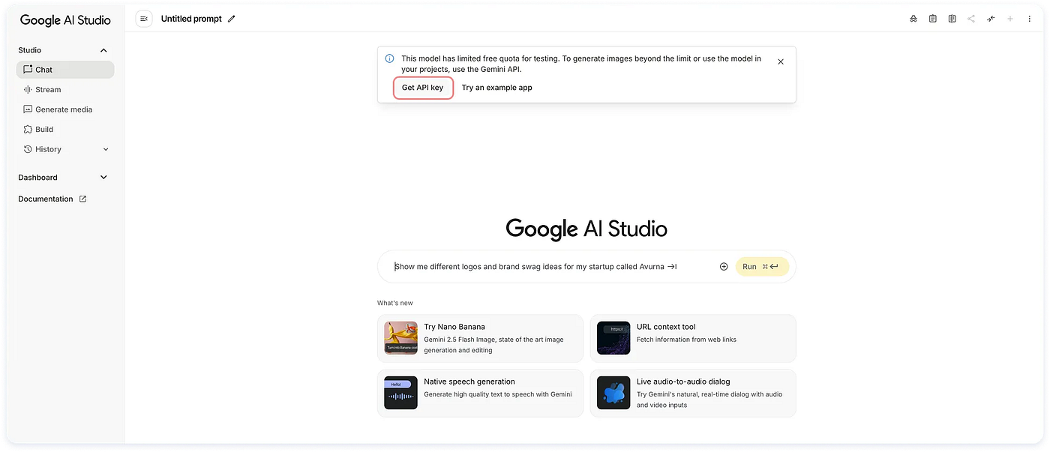
Task: Open the Try Nano Banana card
Action: click(x=480, y=338)
